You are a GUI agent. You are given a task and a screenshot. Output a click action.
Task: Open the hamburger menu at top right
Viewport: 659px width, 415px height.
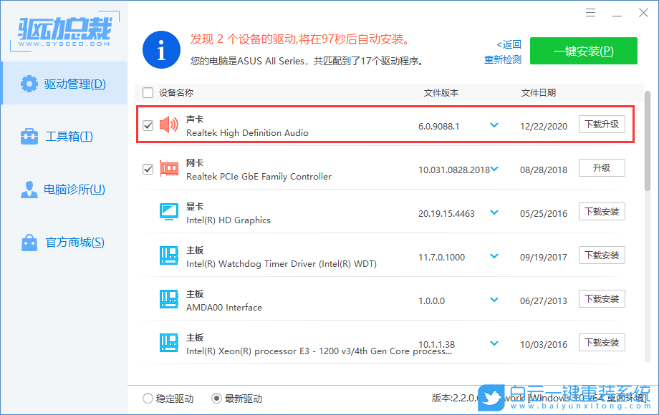tap(590, 12)
